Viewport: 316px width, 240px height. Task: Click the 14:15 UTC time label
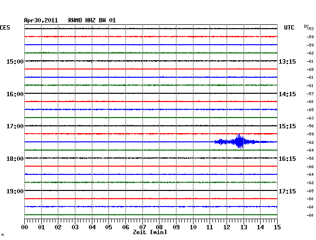(x=287, y=94)
